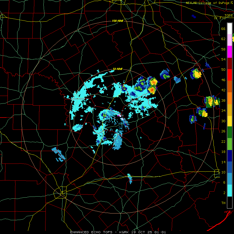This screenshot has height=234, width=234.
Task: Click the light pink legend swatch
Action: [230, 40]
